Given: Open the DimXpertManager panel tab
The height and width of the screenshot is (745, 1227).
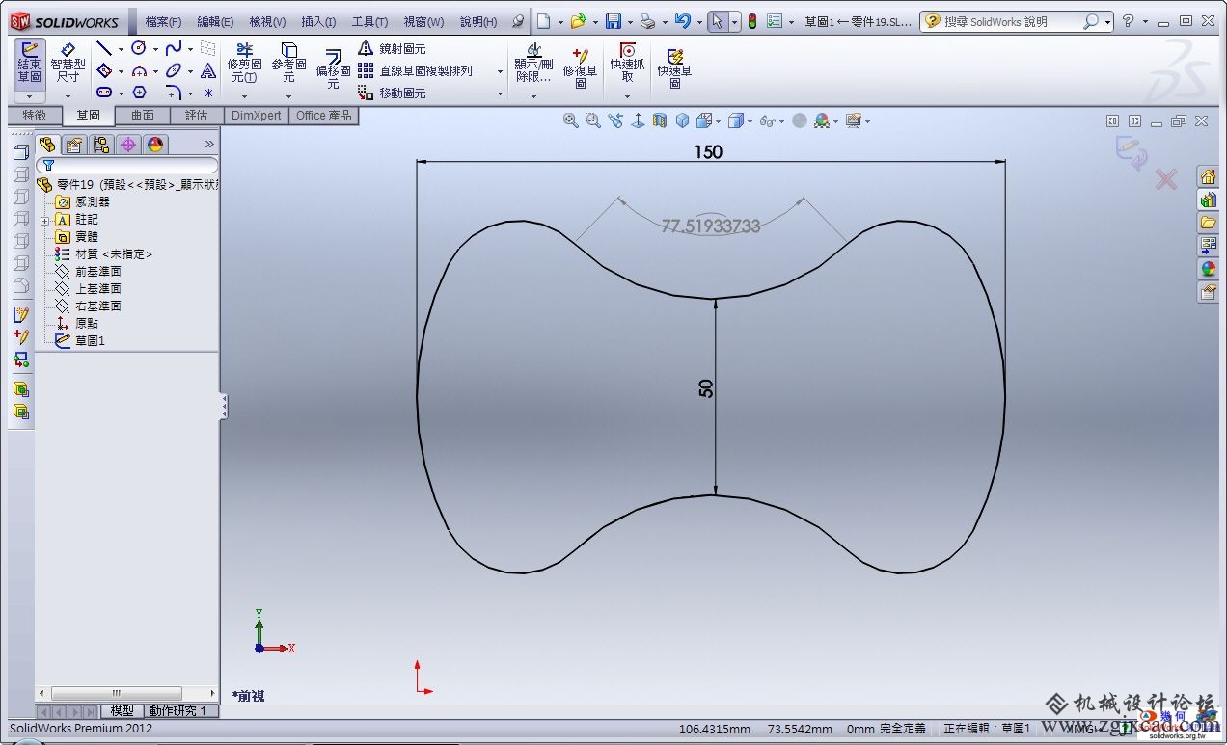Looking at the screenshot, I should (x=128, y=145).
